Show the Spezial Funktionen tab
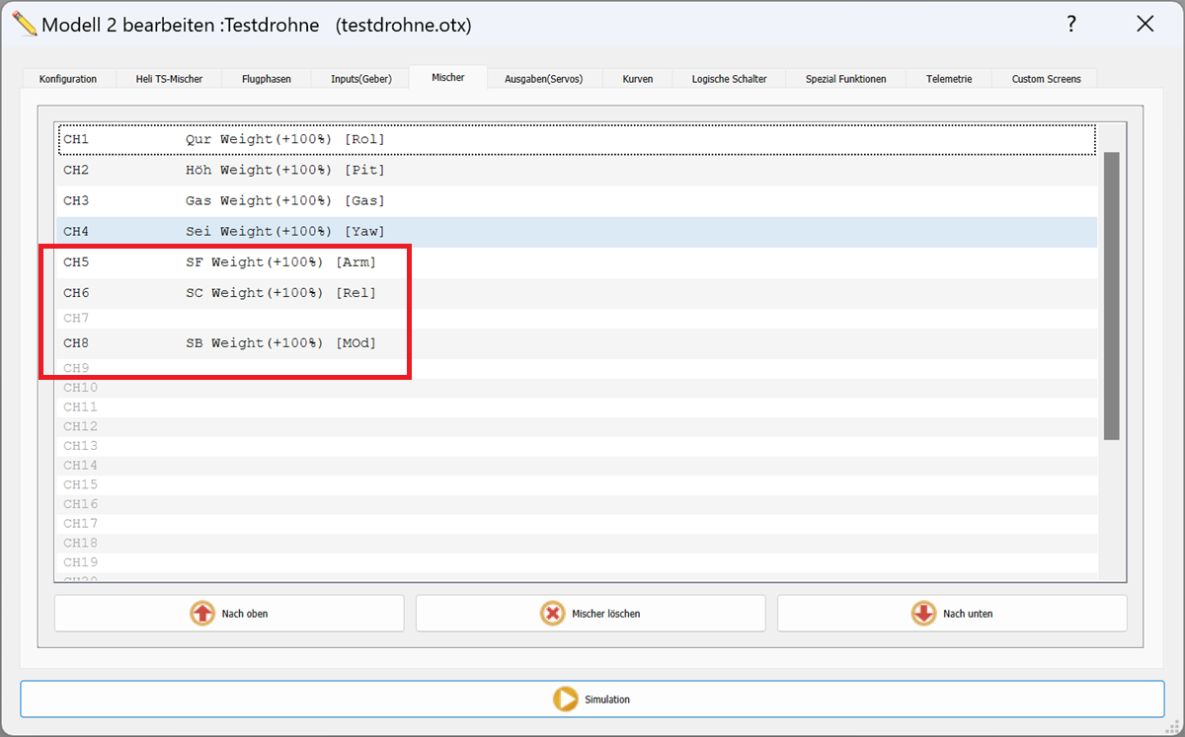Image resolution: width=1185 pixels, height=737 pixels. [x=845, y=79]
